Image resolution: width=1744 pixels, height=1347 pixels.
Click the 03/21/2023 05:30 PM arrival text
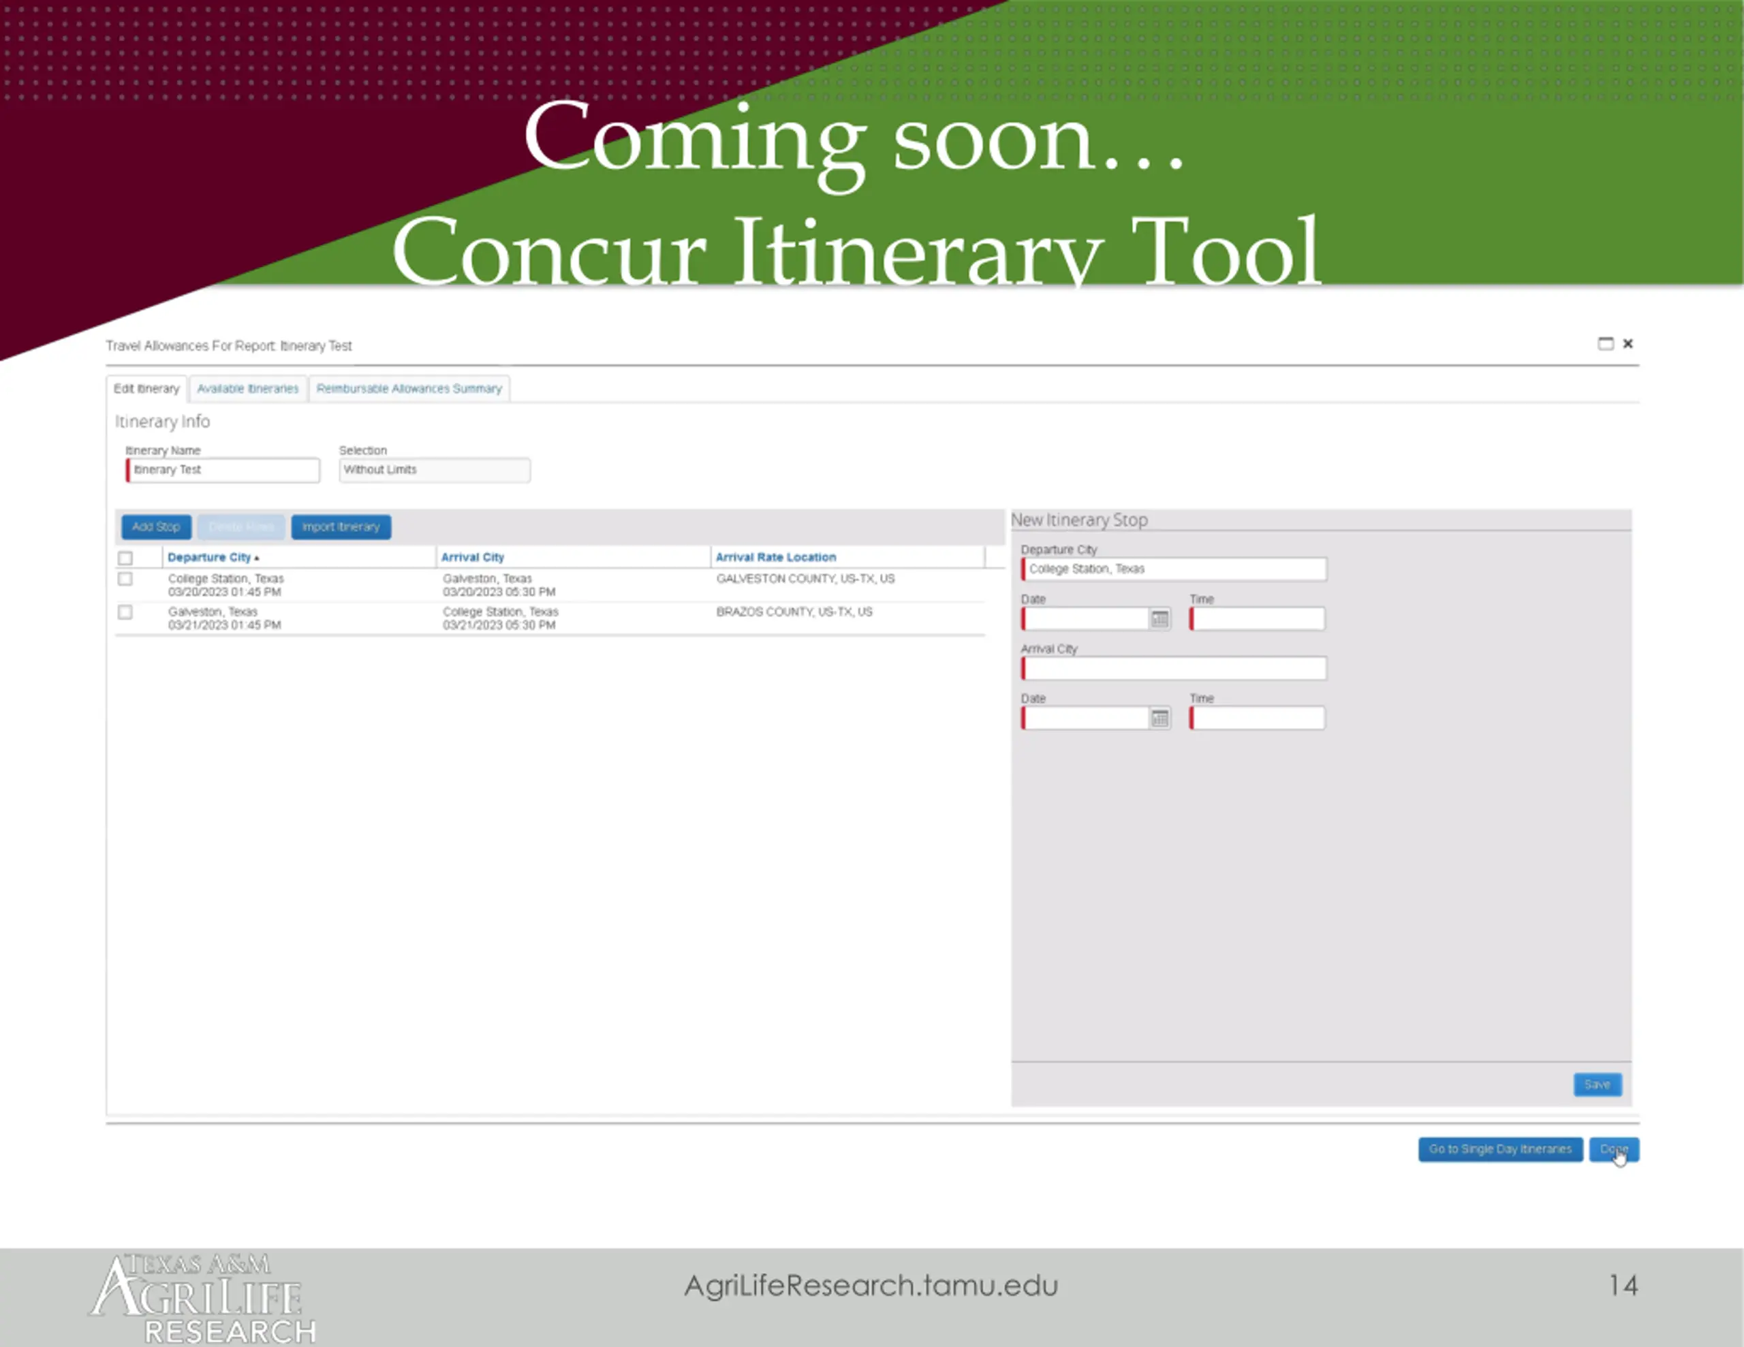pos(499,625)
